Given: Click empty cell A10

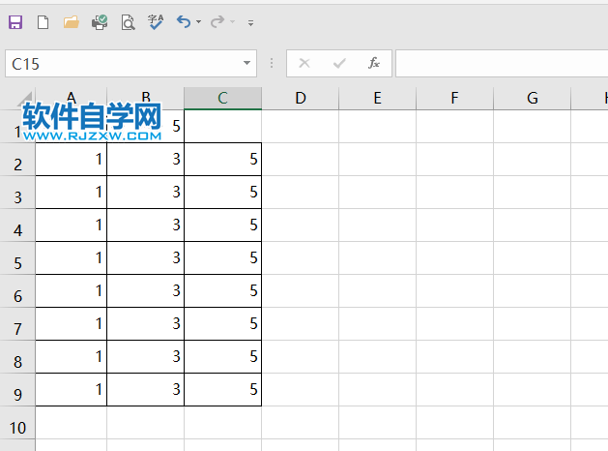Looking at the screenshot, I should tap(71, 423).
